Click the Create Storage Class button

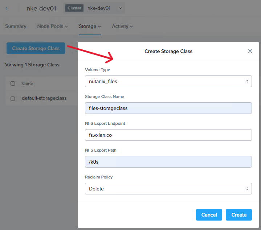tap(36, 48)
